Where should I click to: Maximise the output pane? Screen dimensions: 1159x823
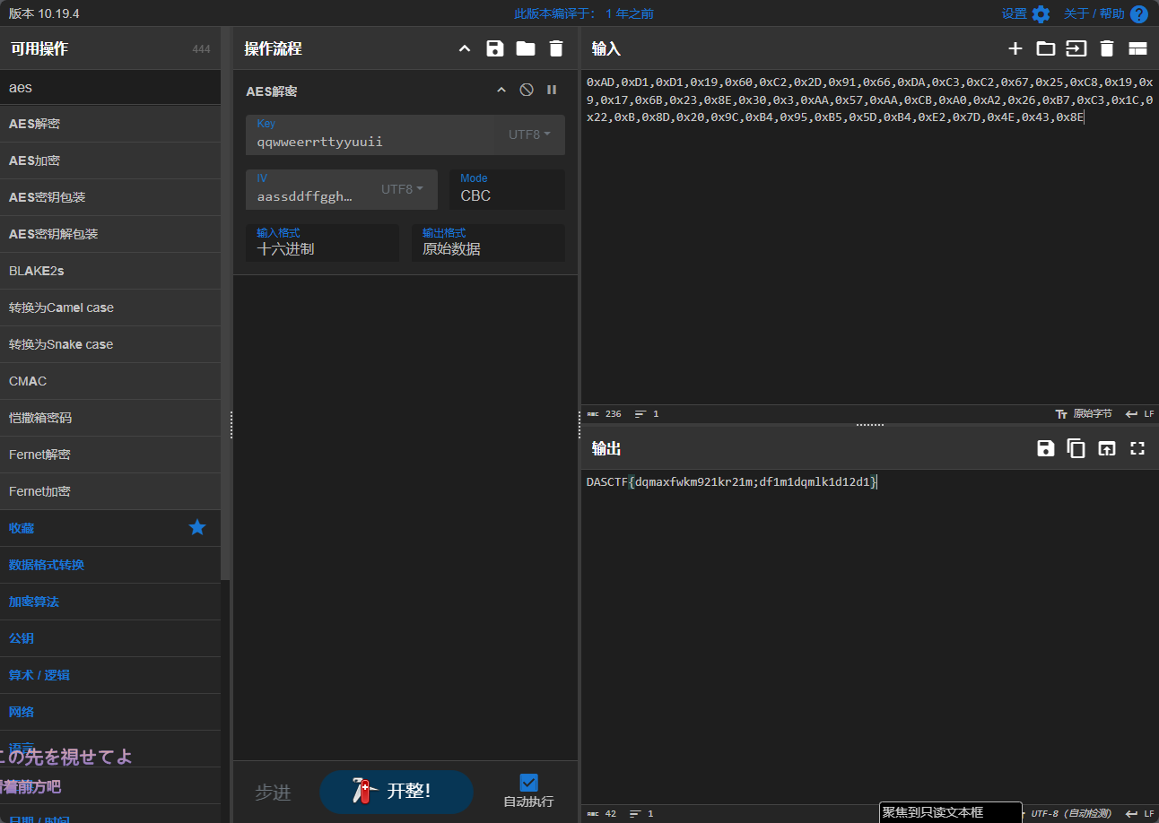point(1137,448)
